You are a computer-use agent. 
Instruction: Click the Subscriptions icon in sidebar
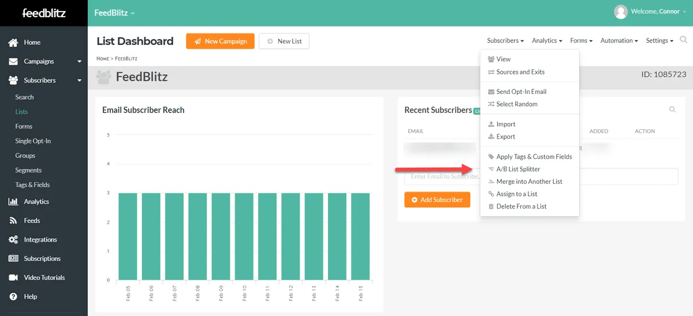(13, 259)
